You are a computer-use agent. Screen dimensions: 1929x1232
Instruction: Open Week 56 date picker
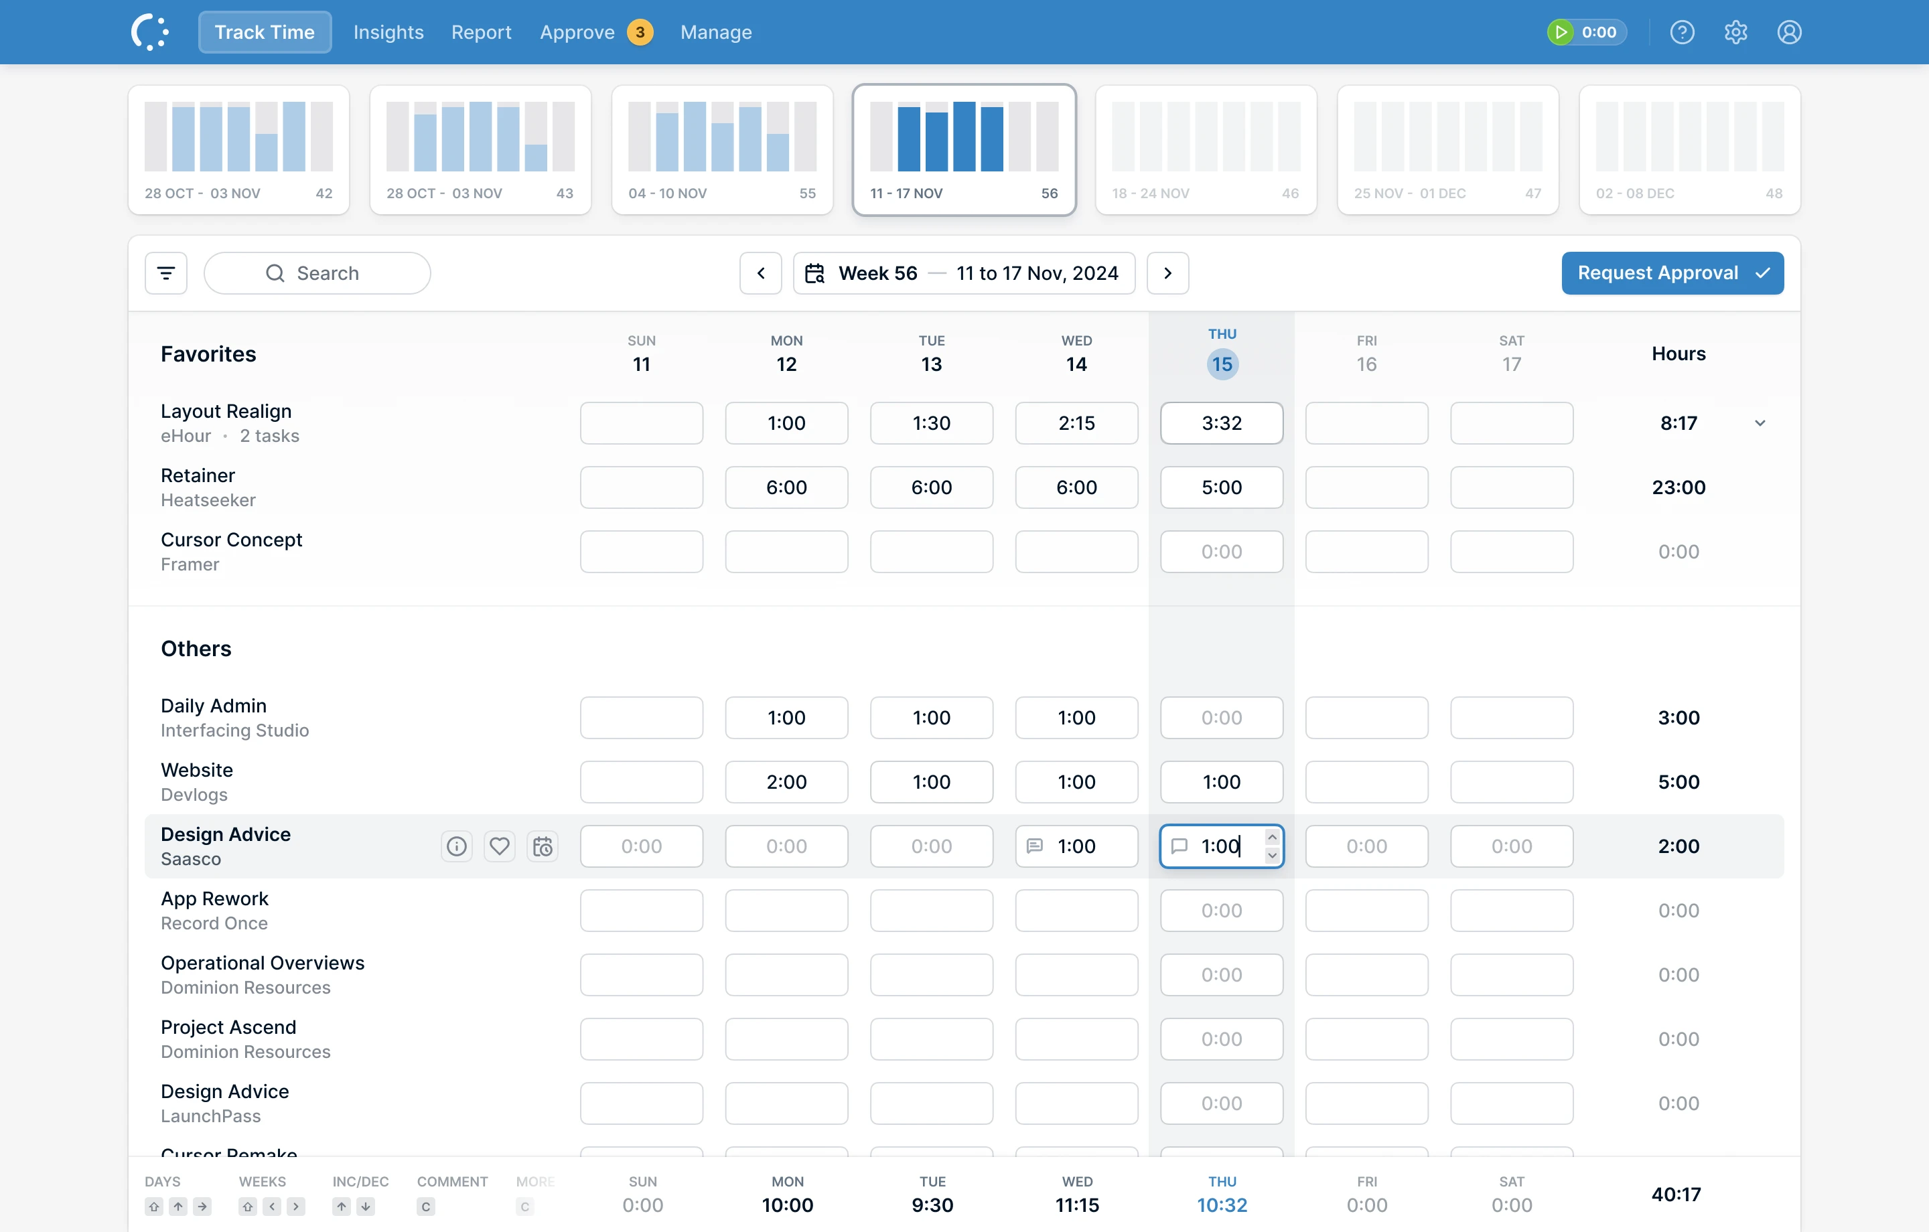point(964,273)
